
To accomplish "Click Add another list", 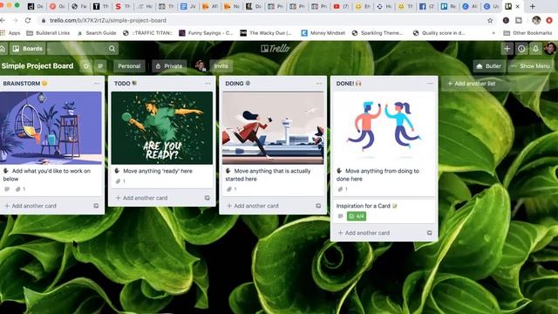I will 495,84.
